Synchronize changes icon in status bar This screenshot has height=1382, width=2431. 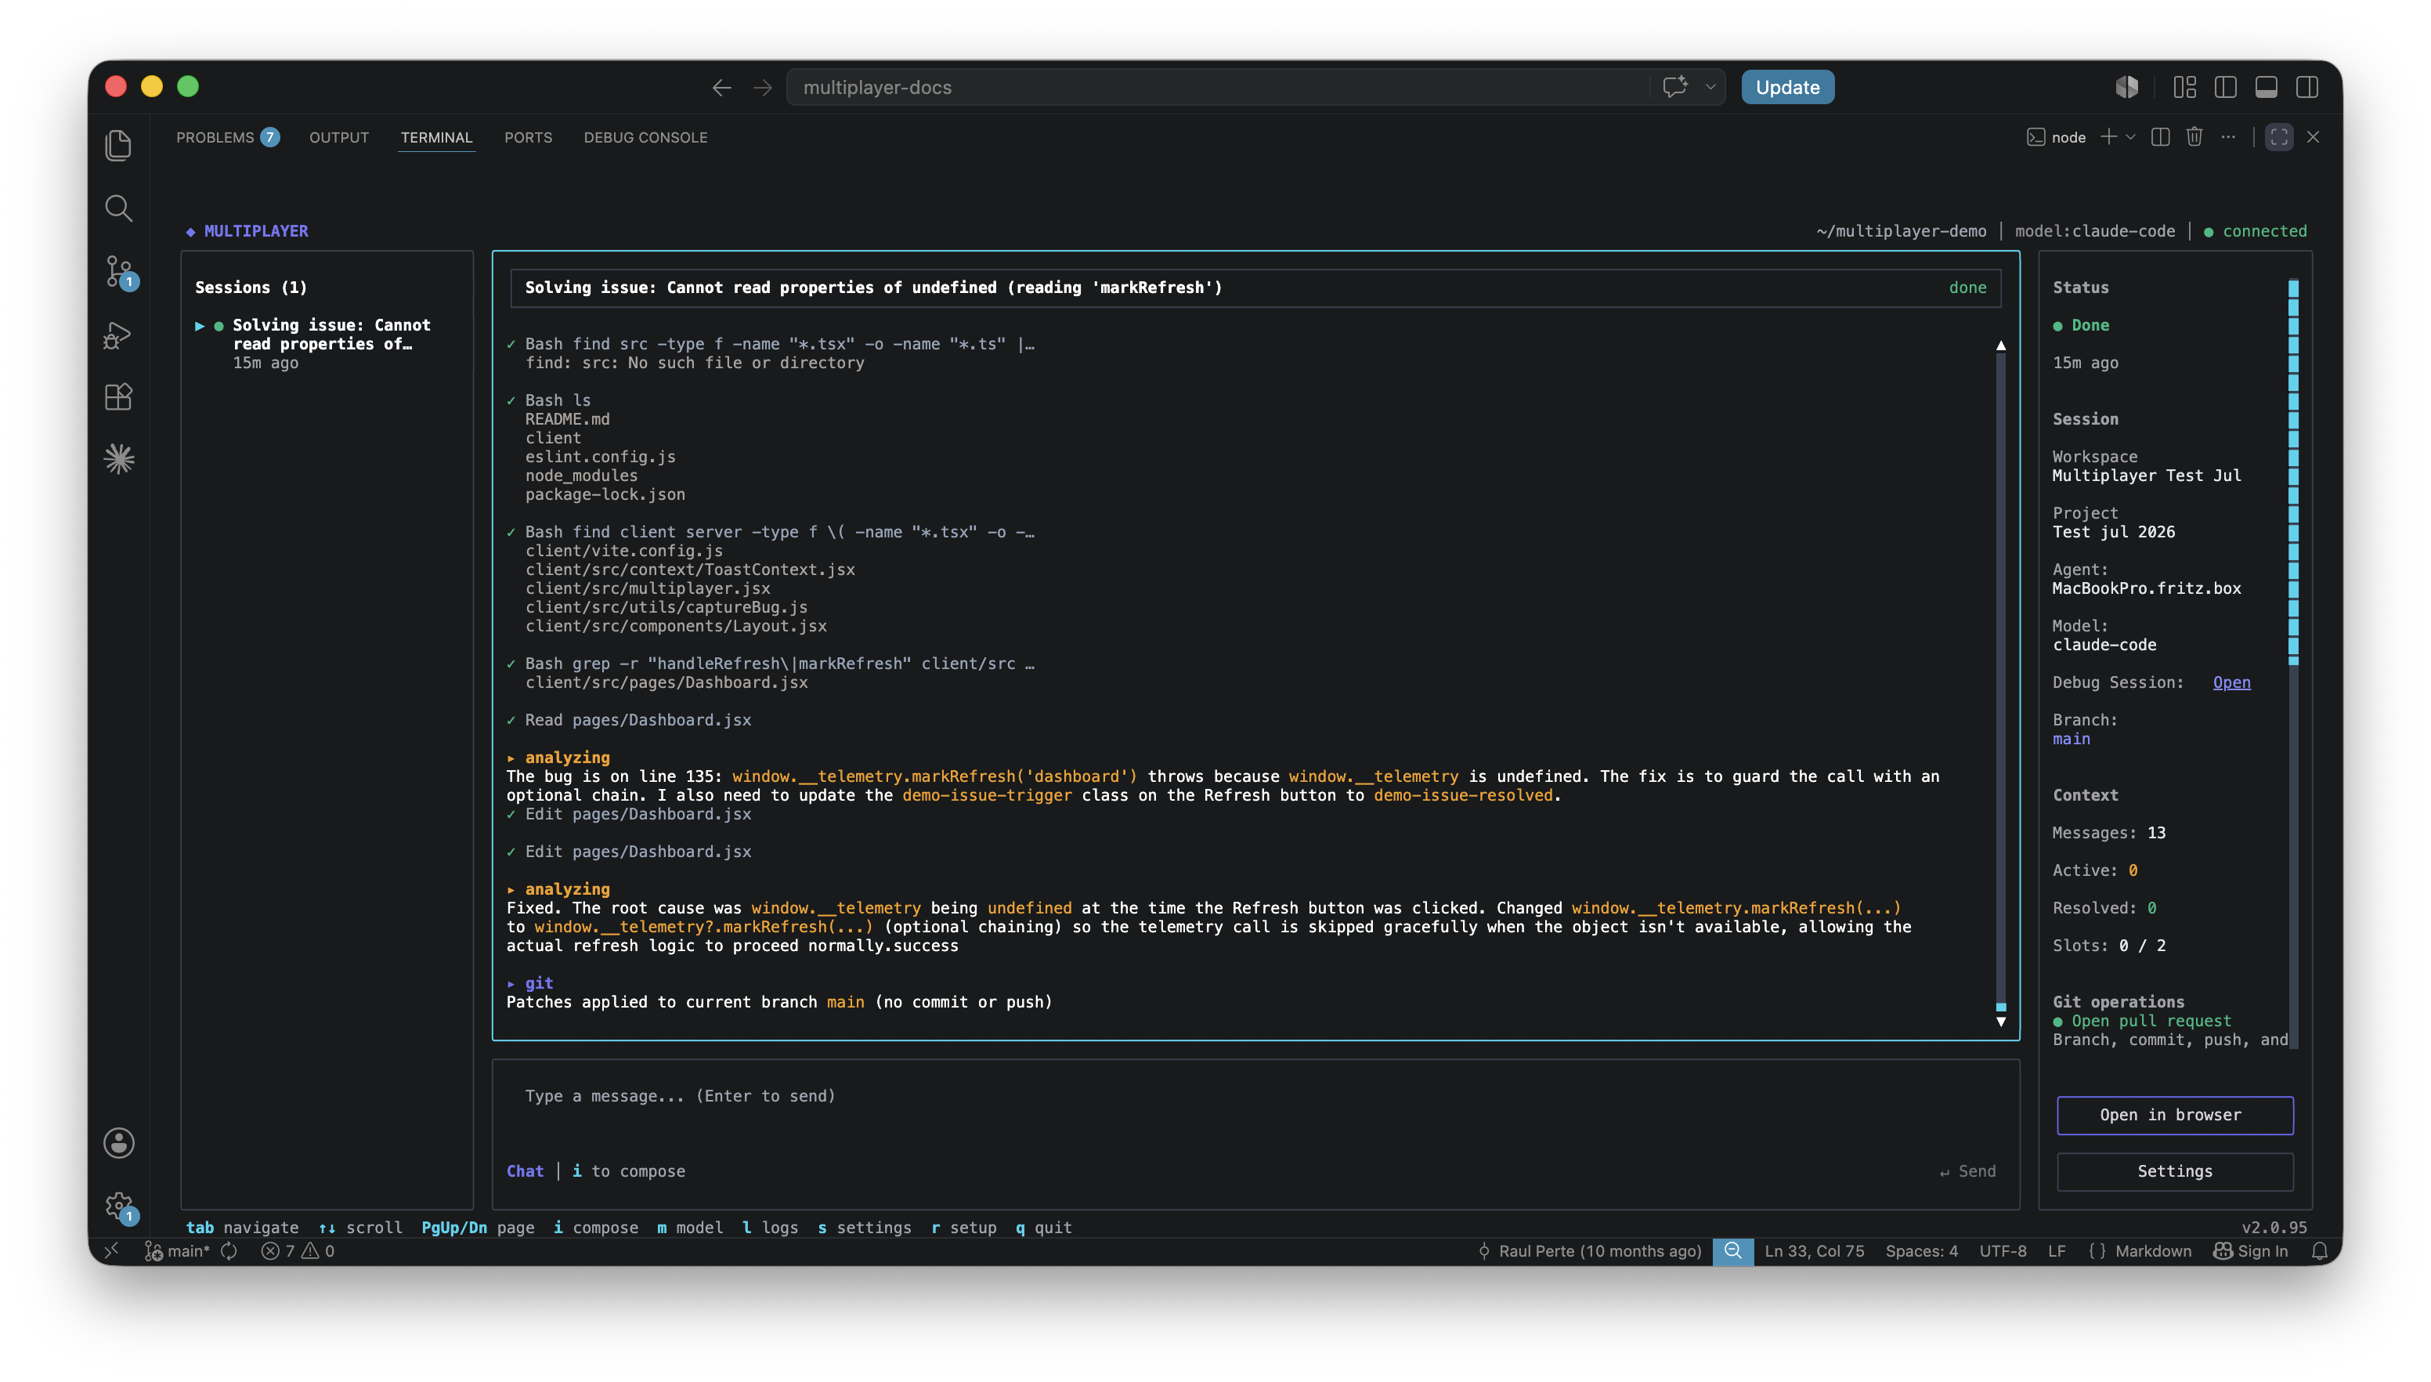click(229, 1251)
